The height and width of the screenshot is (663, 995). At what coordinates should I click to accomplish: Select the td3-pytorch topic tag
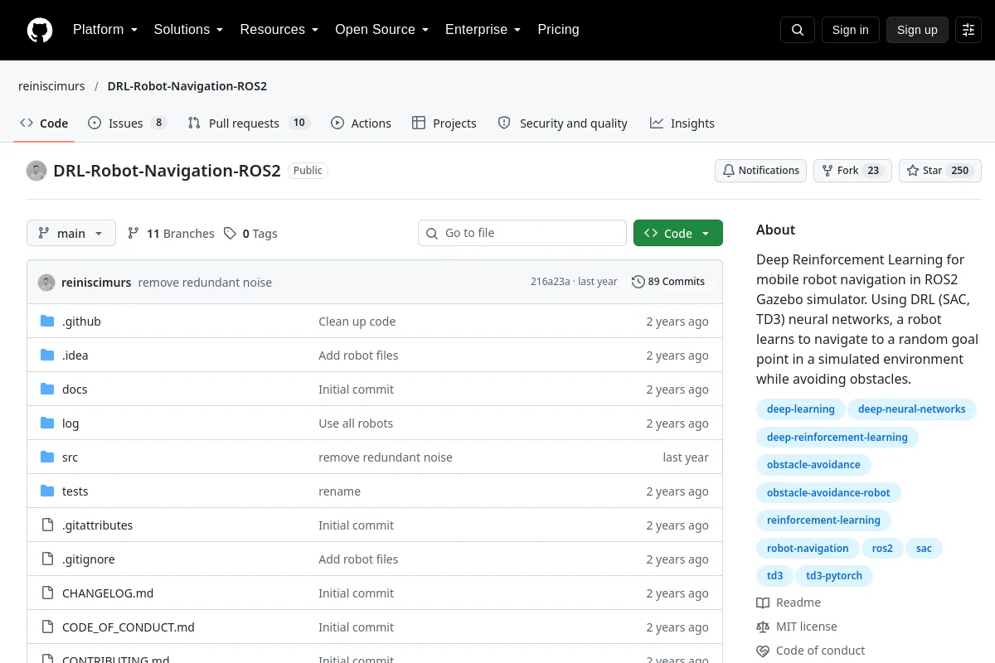click(834, 576)
